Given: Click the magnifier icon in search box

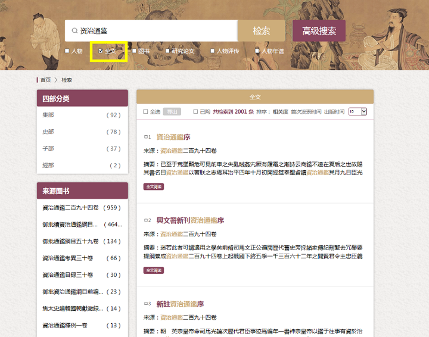Looking at the screenshot, I should pos(74,31).
